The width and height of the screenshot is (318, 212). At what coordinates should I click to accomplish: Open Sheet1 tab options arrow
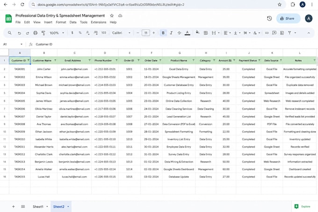[47, 206]
